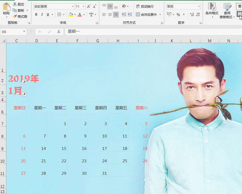Select the cell with date 15
The height and width of the screenshot is (194, 242).
(57, 145)
